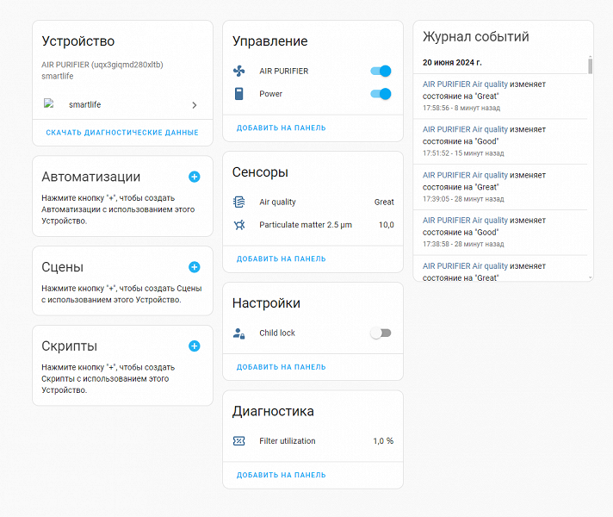Image resolution: width=613 pixels, height=517 pixels.
Task: Click the event log scrollbar
Action: (x=590, y=67)
